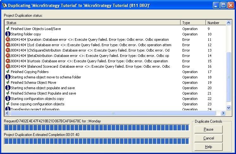Click the green check icon beside Finished User Objects Load/Save
The width and height of the screenshot is (236, 154).
[8, 28]
